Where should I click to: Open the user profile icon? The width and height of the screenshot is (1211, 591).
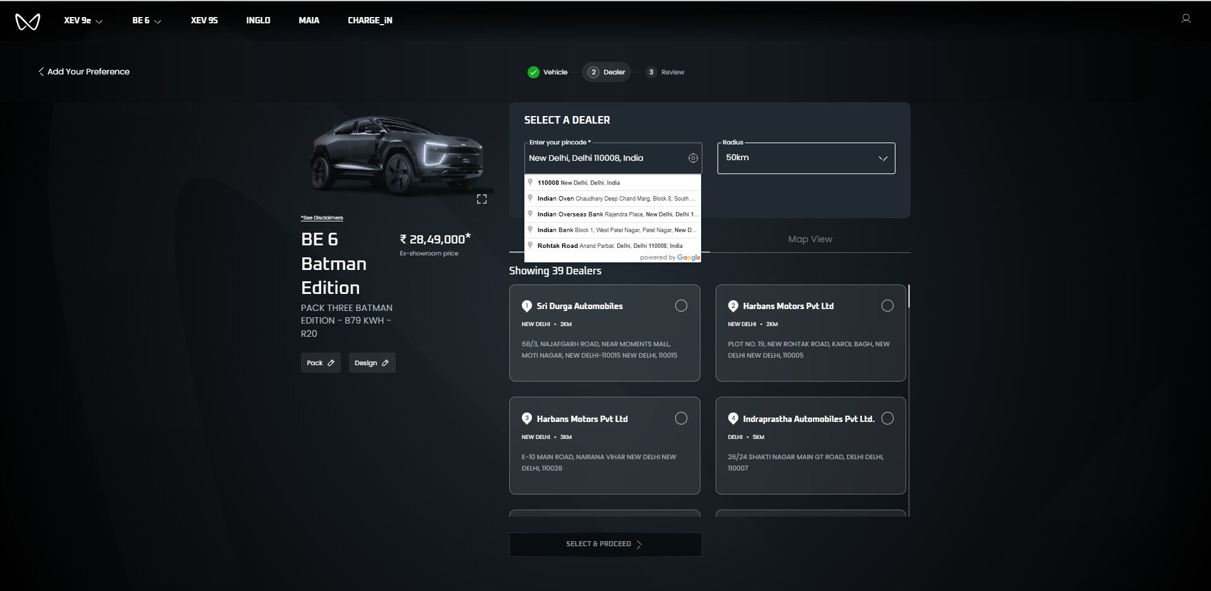[1186, 19]
